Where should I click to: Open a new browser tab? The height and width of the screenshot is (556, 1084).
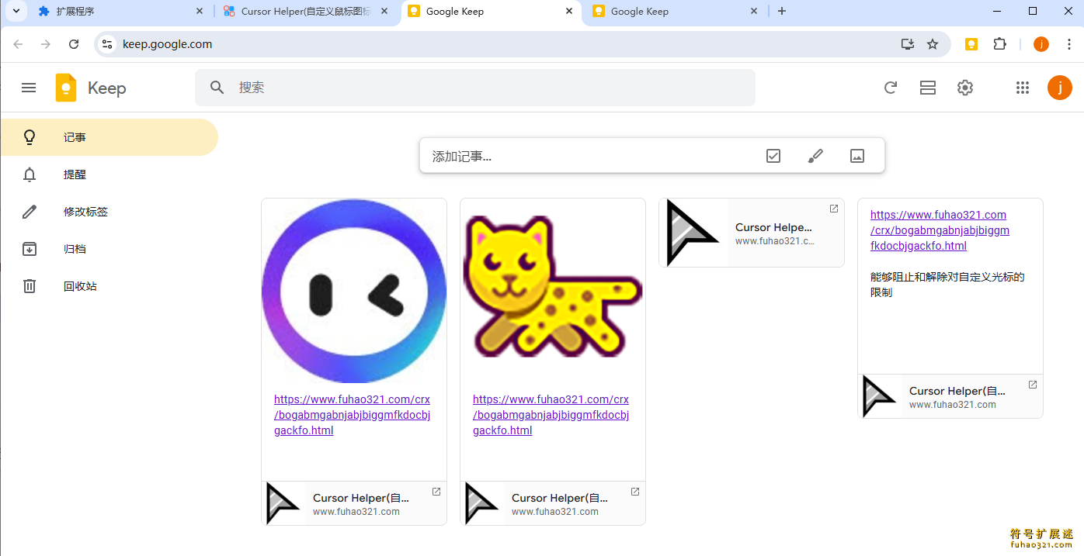[x=782, y=11]
